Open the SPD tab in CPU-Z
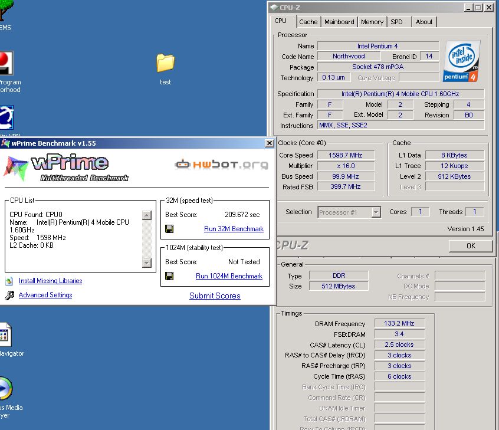 coord(396,22)
